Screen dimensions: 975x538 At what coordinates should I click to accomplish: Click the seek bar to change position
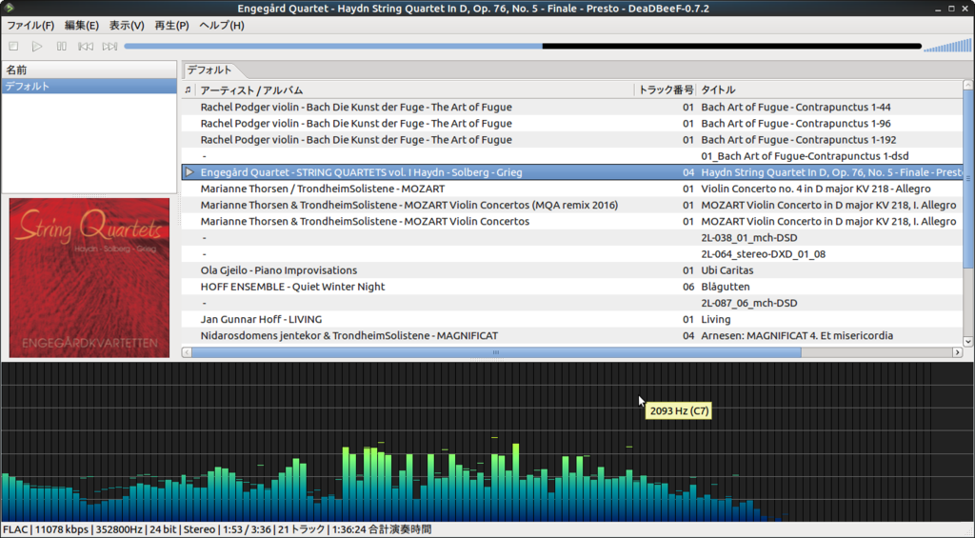(x=523, y=46)
